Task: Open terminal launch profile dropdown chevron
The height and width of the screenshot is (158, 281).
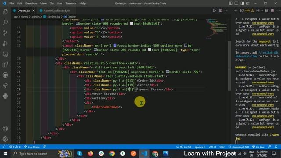Action: [x=262, y=11]
